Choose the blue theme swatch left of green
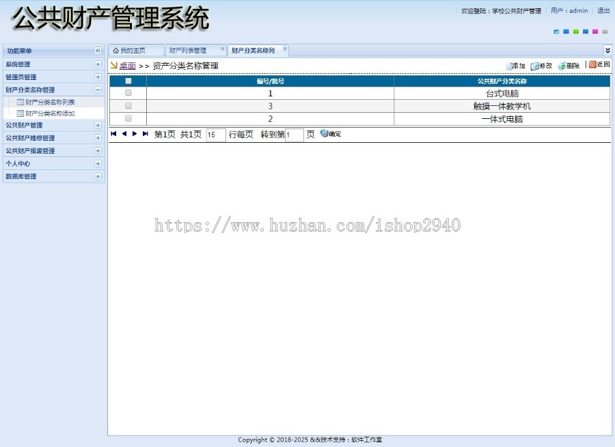 (x=566, y=31)
